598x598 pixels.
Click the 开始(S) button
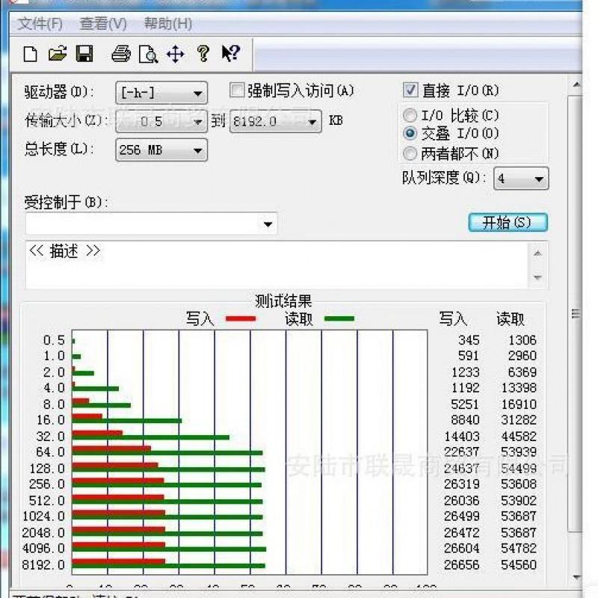pyautogui.click(x=508, y=222)
